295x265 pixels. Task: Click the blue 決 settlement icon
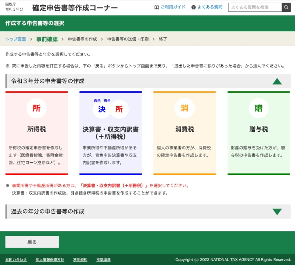[102, 109]
